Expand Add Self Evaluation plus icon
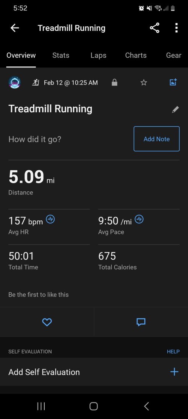The width and height of the screenshot is (188, 419). tap(174, 372)
